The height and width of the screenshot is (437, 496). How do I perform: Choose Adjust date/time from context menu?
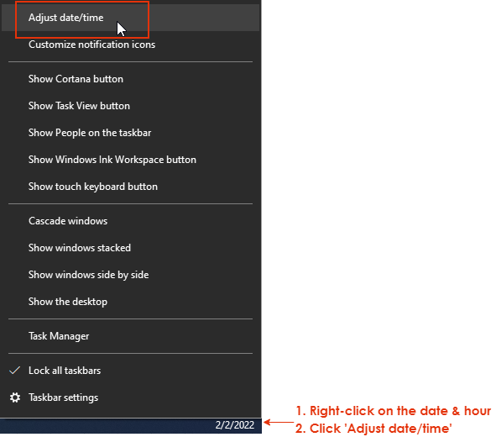click(130, 18)
